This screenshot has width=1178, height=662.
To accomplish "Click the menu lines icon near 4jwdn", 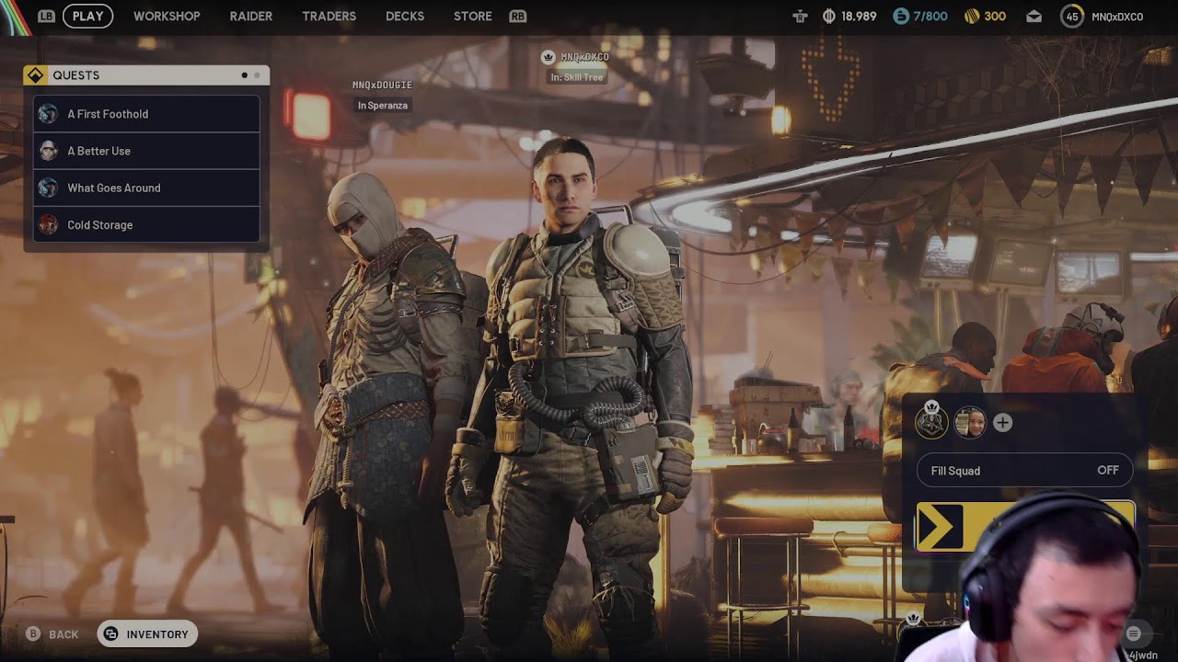I will pos(1134,633).
